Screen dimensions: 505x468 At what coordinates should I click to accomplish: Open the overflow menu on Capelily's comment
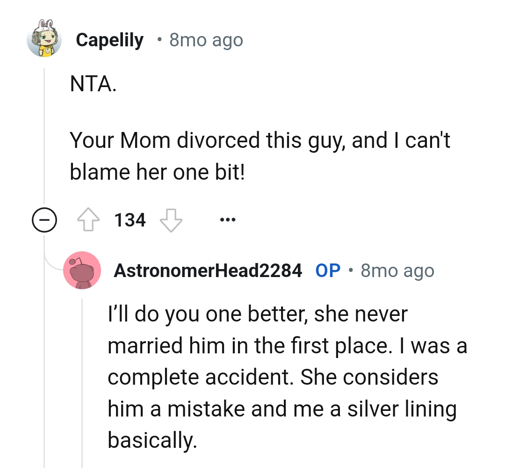coord(228,219)
